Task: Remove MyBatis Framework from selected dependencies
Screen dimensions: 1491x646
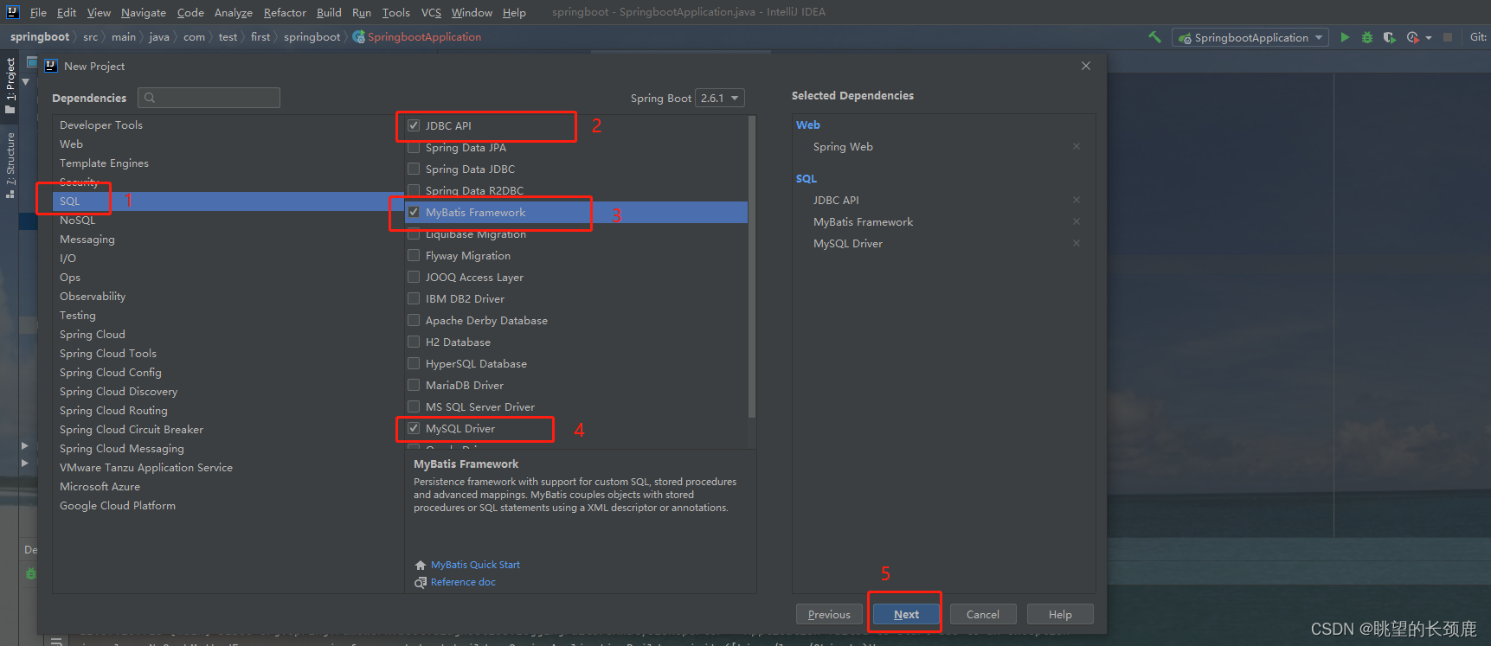Action: coord(1076,221)
